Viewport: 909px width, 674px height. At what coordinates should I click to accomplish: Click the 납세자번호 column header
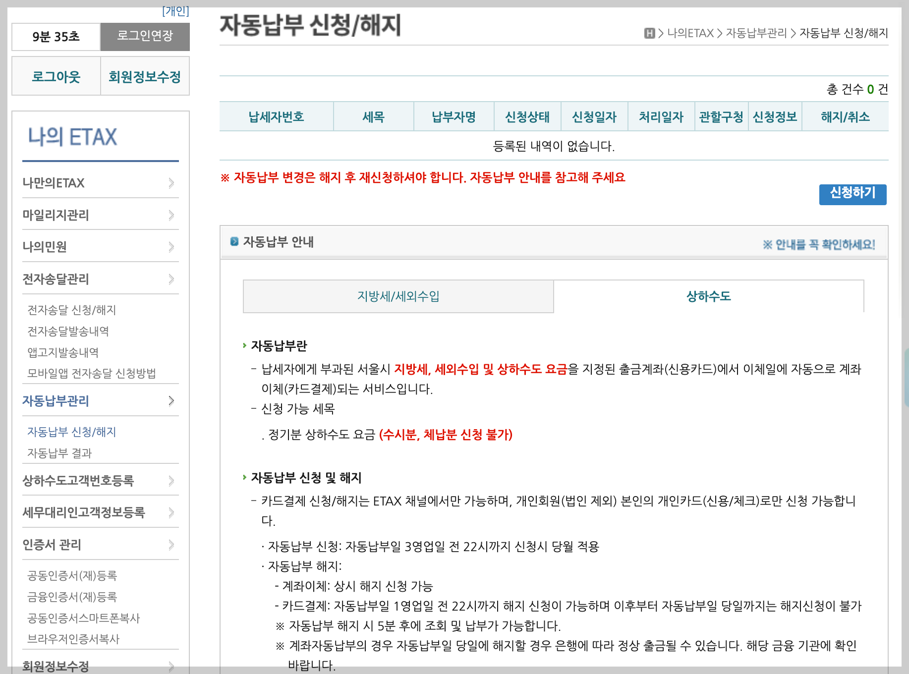click(277, 117)
